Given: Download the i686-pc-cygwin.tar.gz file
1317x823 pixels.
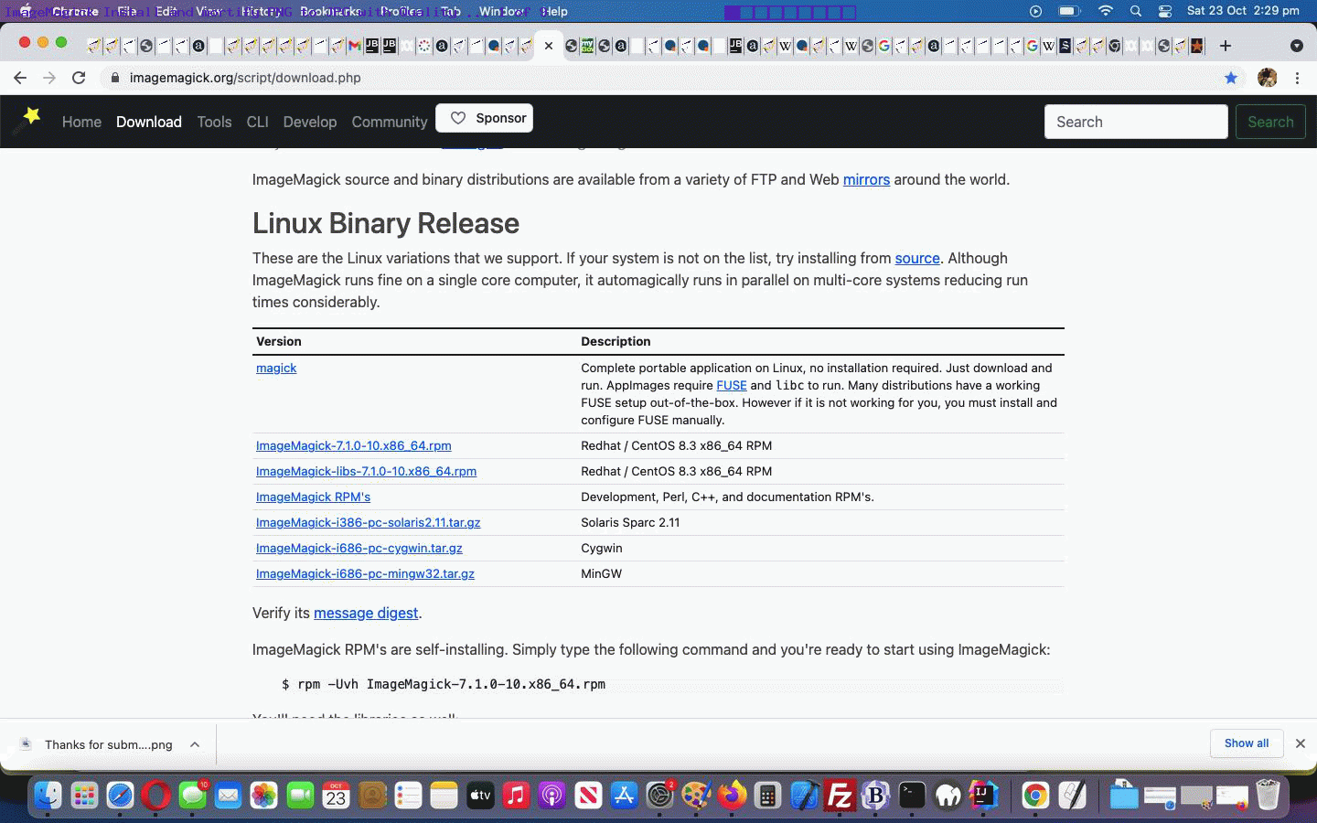Looking at the screenshot, I should (359, 548).
